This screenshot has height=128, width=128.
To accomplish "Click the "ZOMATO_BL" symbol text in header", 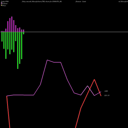I will point(57,2).
